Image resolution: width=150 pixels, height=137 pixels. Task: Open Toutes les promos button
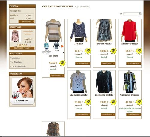tap(22, 48)
